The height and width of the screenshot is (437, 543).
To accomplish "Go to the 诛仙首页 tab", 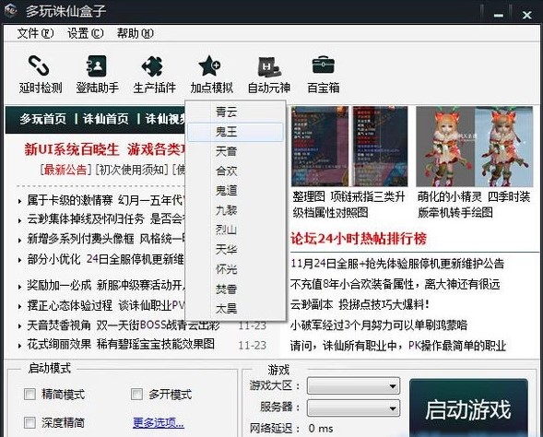I will [106, 119].
